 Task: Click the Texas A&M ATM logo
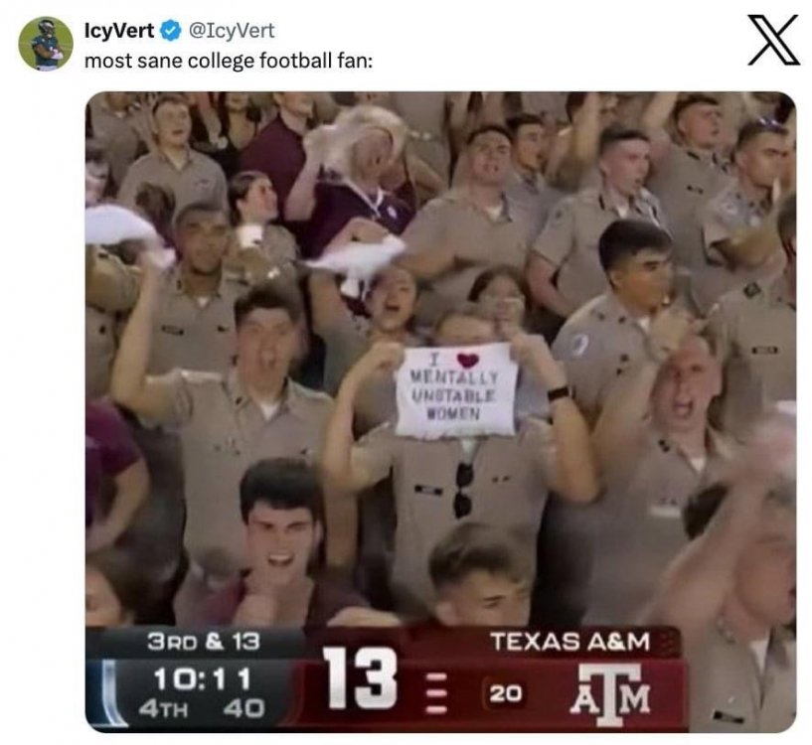click(x=610, y=691)
